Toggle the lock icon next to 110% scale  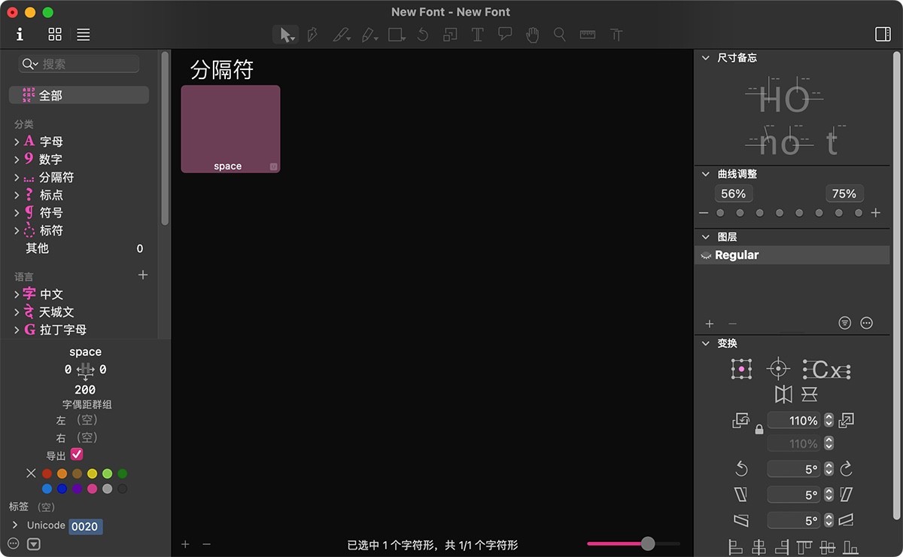click(759, 429)
